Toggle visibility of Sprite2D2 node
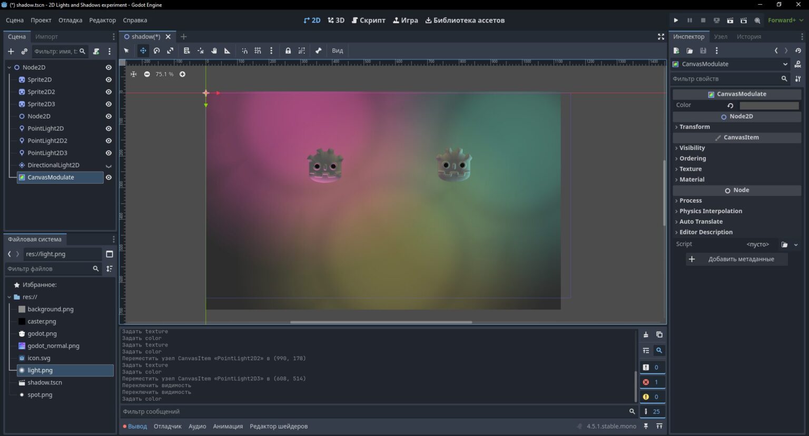The width and height of the screenshot is (809, 436). (x=108, y=92)
